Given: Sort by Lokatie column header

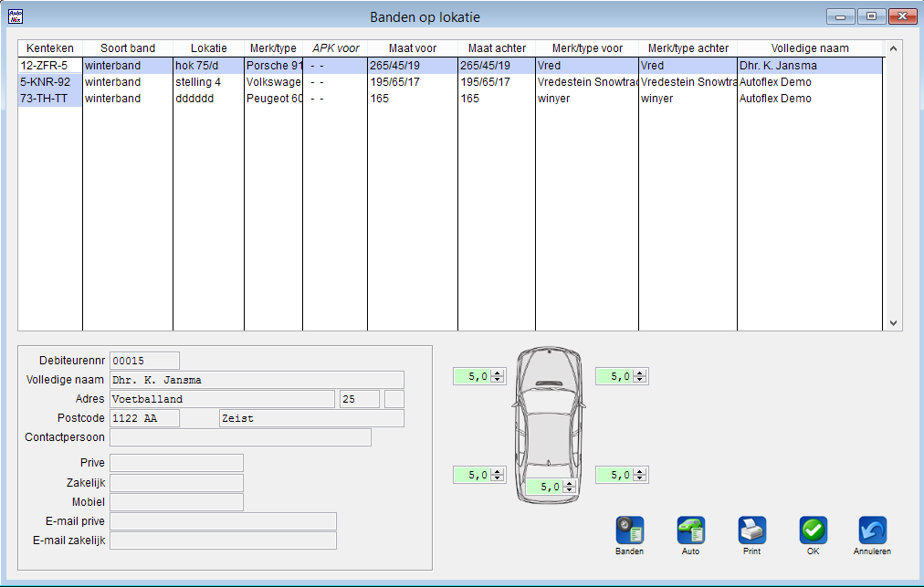Looking at the screenshot, I should 208,48.
